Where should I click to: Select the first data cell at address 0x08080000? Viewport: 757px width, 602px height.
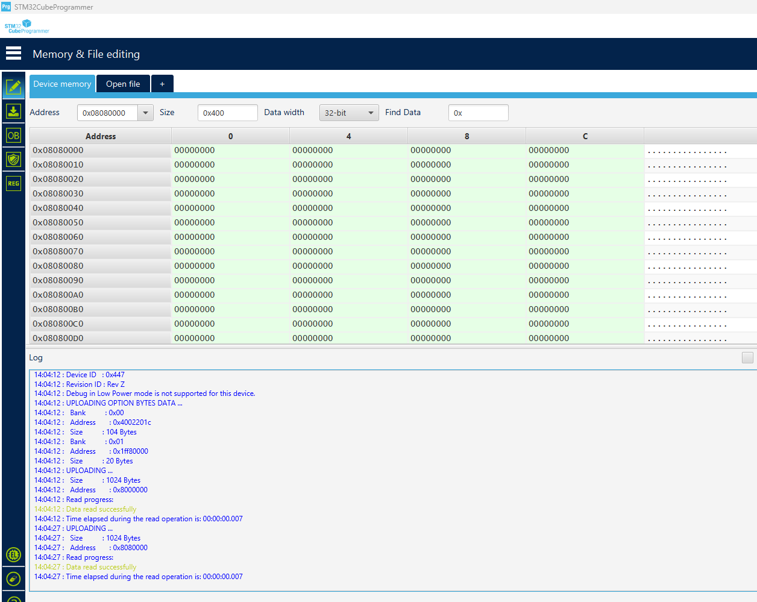pyautogui.click(x=230, y=150)
